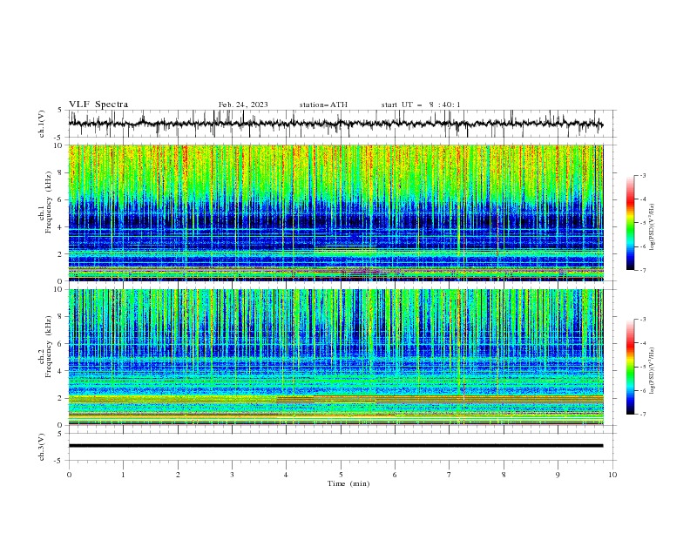Click the 'VLF Spectra' title text
Viewport: 690px width, 533px height.
98,105
